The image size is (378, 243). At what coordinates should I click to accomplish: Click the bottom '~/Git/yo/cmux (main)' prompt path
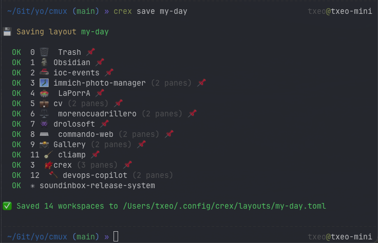[53, 237]
